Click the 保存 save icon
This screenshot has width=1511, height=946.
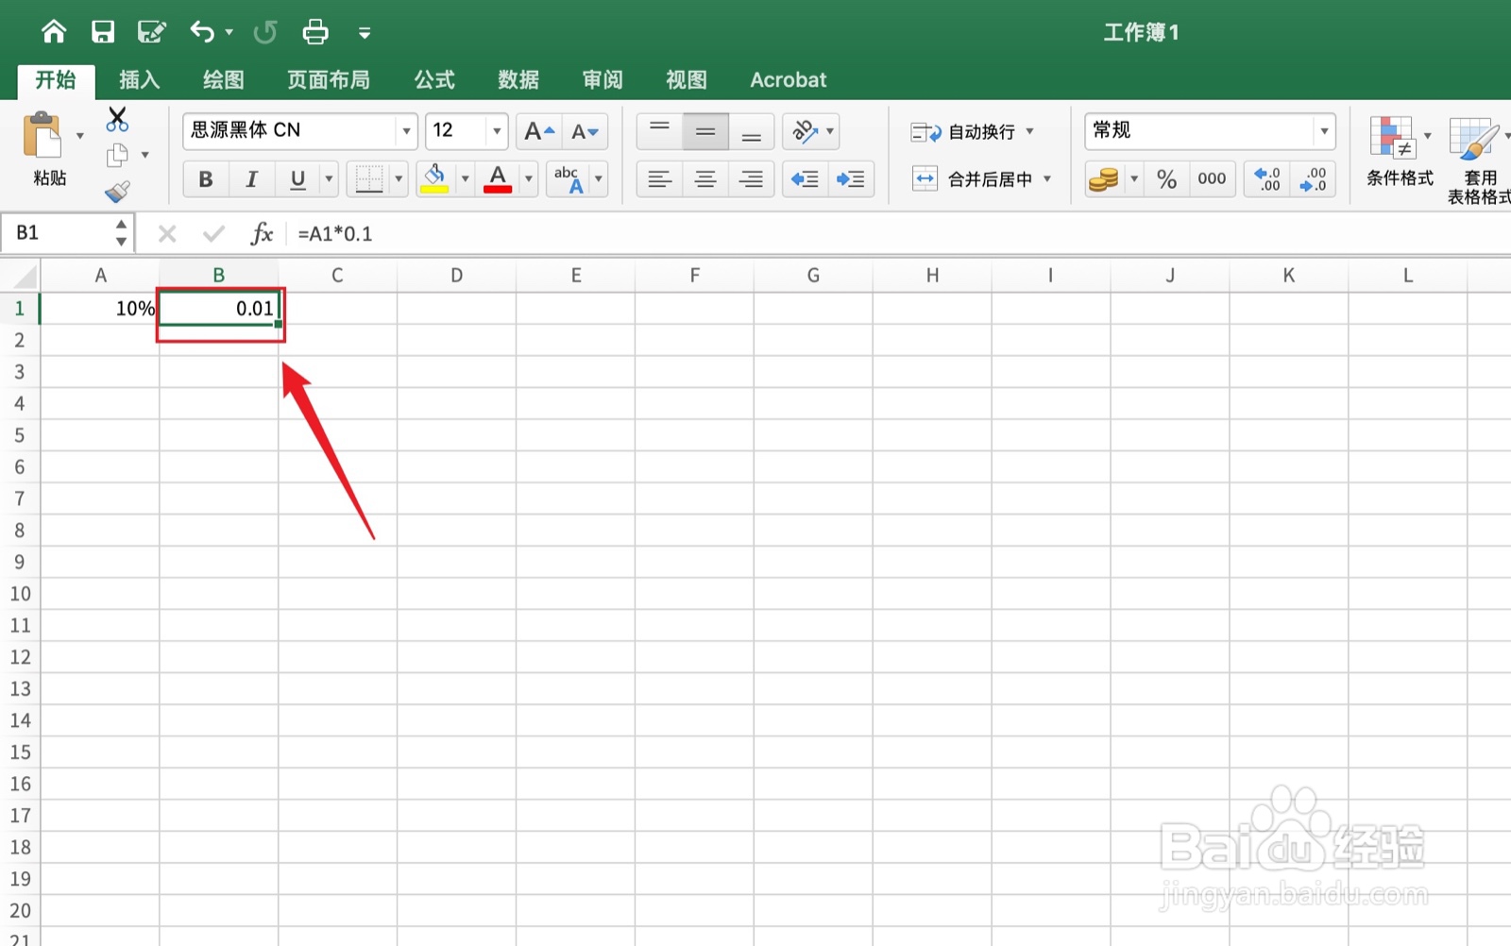coord(103,31)
